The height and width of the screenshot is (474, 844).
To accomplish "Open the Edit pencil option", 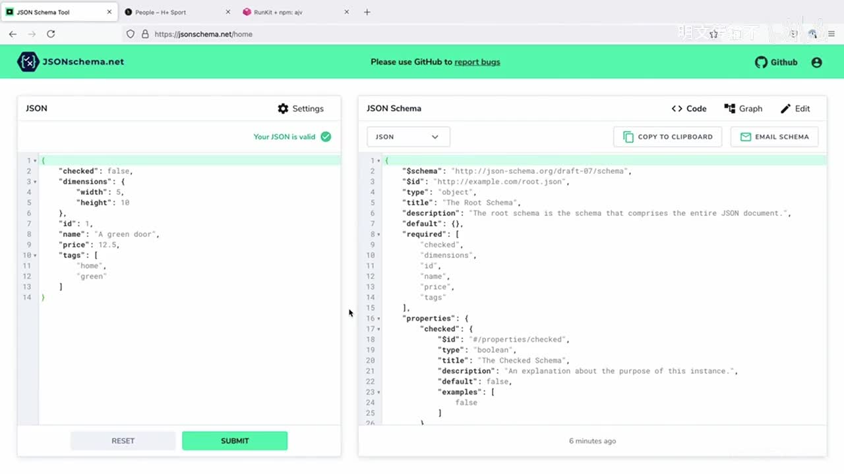I will 795,109.
